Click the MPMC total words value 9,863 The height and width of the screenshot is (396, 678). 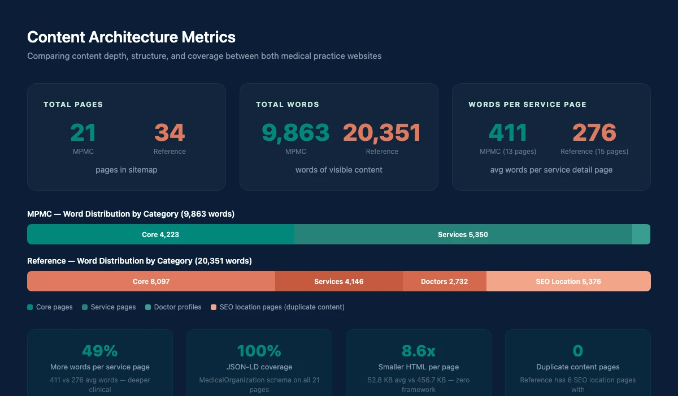tap(295, 133)
